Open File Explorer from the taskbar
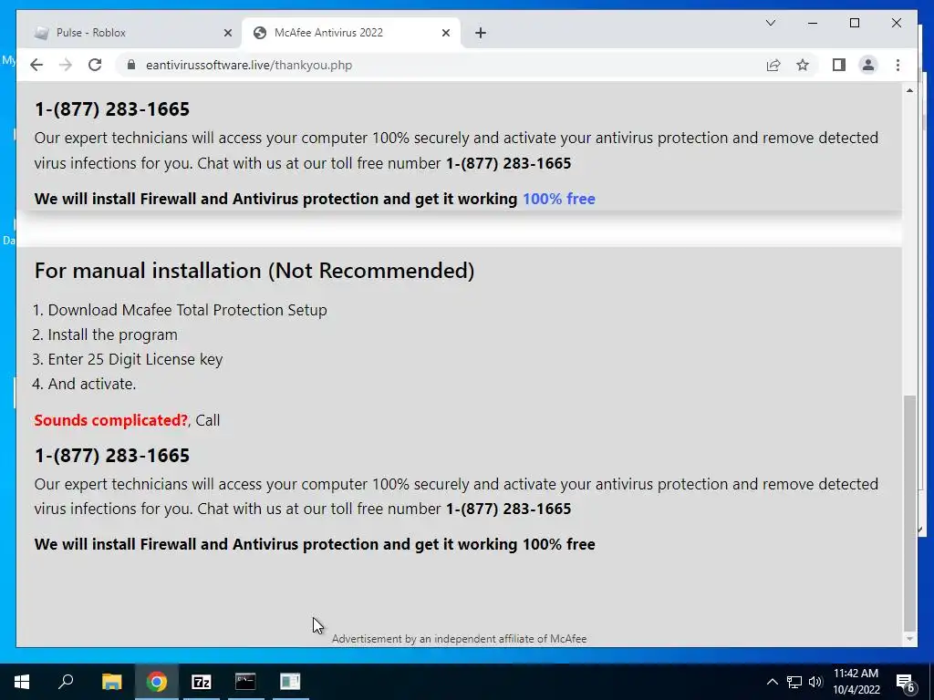934x700 pixels. 111,682
